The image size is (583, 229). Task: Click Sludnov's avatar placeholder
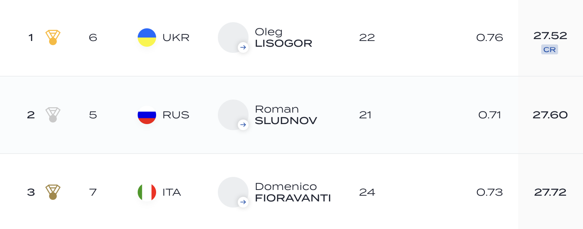(233, 115)
